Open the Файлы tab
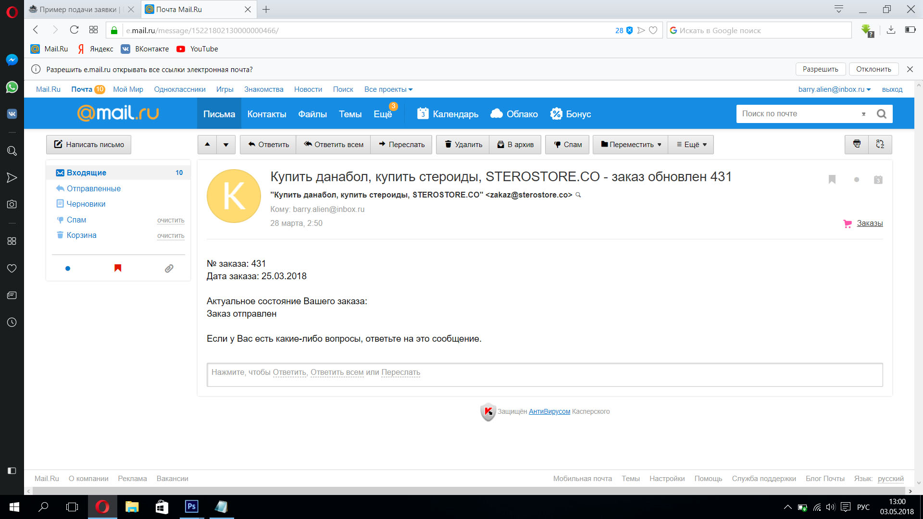923x519 pixels. click(x=312, y=114)
